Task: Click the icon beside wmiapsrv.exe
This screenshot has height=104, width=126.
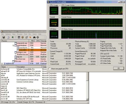Action: [16, 52]
